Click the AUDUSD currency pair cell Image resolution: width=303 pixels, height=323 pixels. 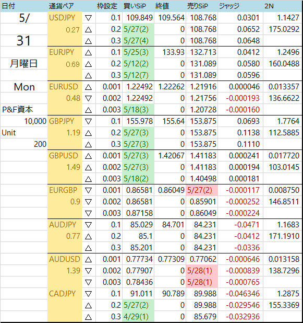(x=65, y=259)
